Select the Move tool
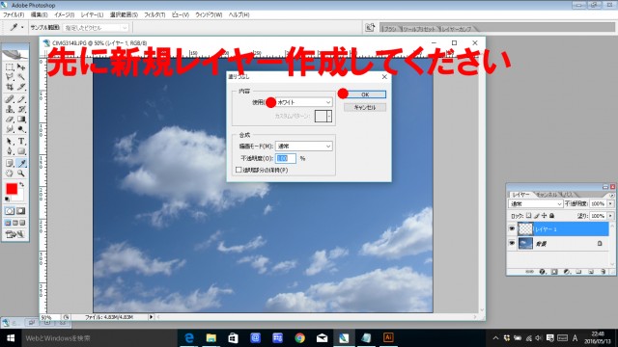 point(21,67)
